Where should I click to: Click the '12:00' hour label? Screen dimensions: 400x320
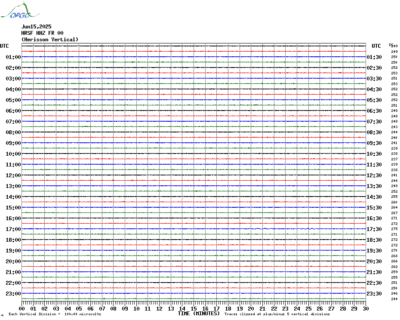click(x=13, y=175)
